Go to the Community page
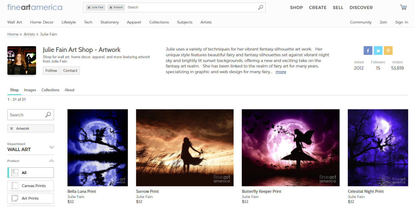Screen dimensions: 415x207 point(361,22)
